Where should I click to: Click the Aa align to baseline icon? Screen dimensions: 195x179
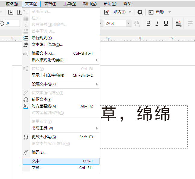26,106
